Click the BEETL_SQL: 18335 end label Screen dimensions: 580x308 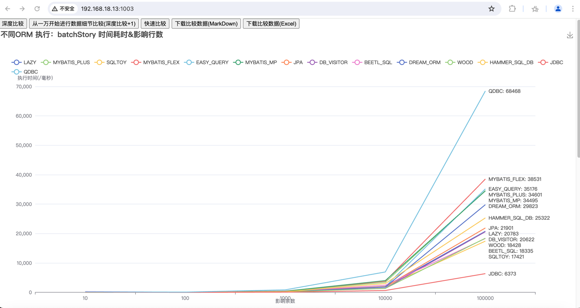coord(511,251)
